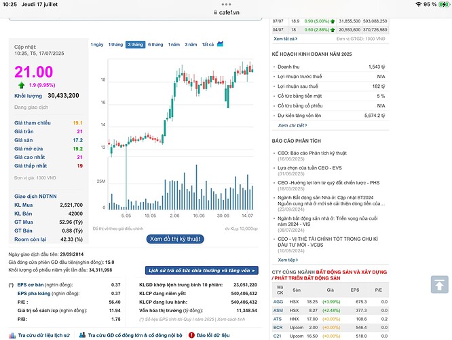Image resolution: width=452 pixels, height=340 pixels.
Task: Click the people icon beside Tra cứu GD cổ đông lớn
Action: (x=82, y=335)
